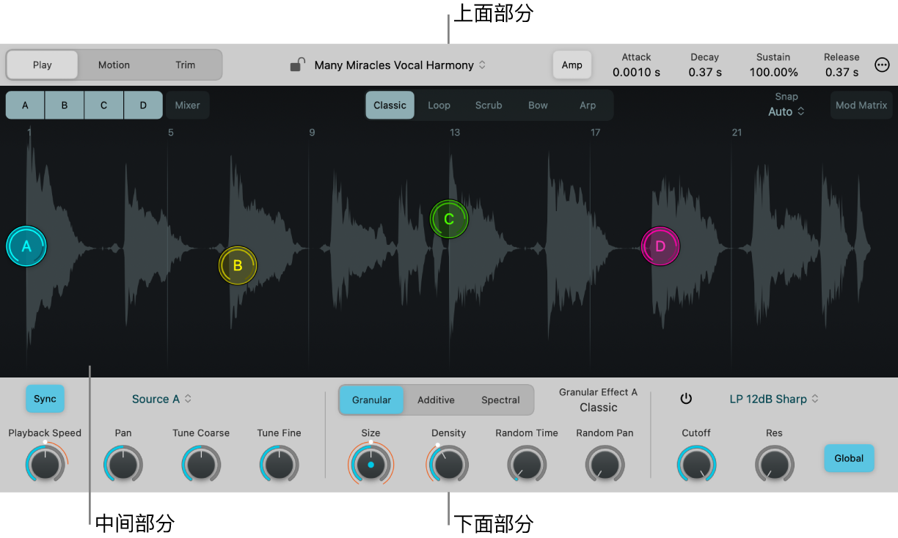This screenshot has height=538, width=898.
Task: Click the Attack value 0.0010 s
Action: tap(636, 73)
